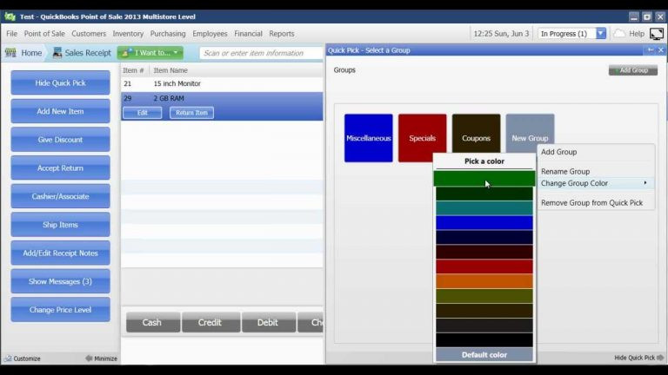Open the Reports menu
The image size is (668, 375).
282,34
